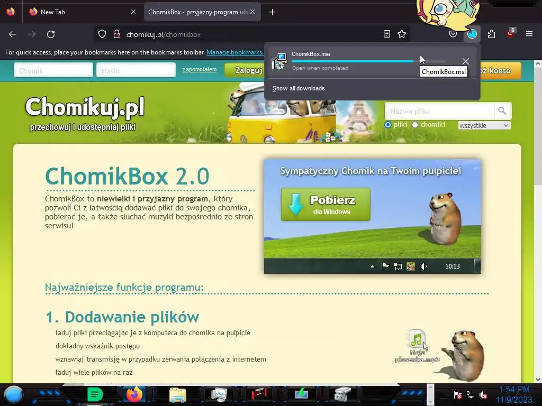Go back to the previous page
Image resolution: width=542 pixels, height=406 pixels.
[x=13, y=34]
